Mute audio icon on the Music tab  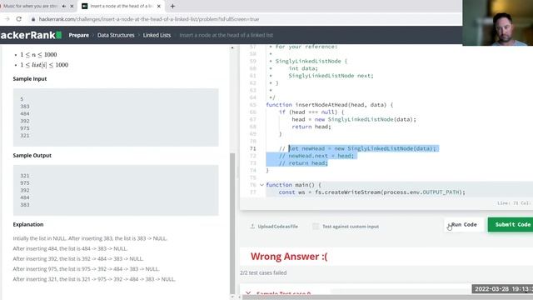coord(64,6)
